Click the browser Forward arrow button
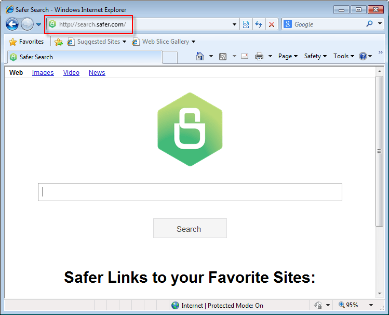The width and height of the screenshot is (389, 315). coord(27,24)
